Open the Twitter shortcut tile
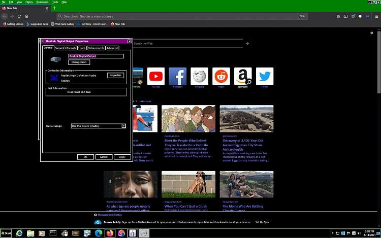Viewport: 381px width, 238px height. 265,76
